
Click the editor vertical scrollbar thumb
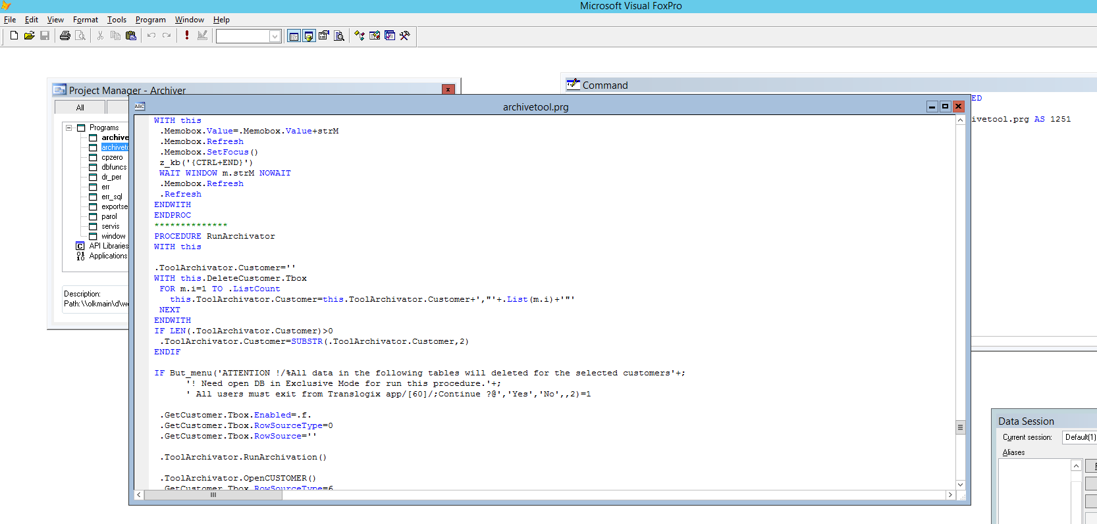960,427
